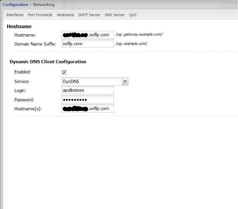This screenshot has height=209, width=238.
Task: Click the 'Service:' label
Action: click(x=22, y=82)
